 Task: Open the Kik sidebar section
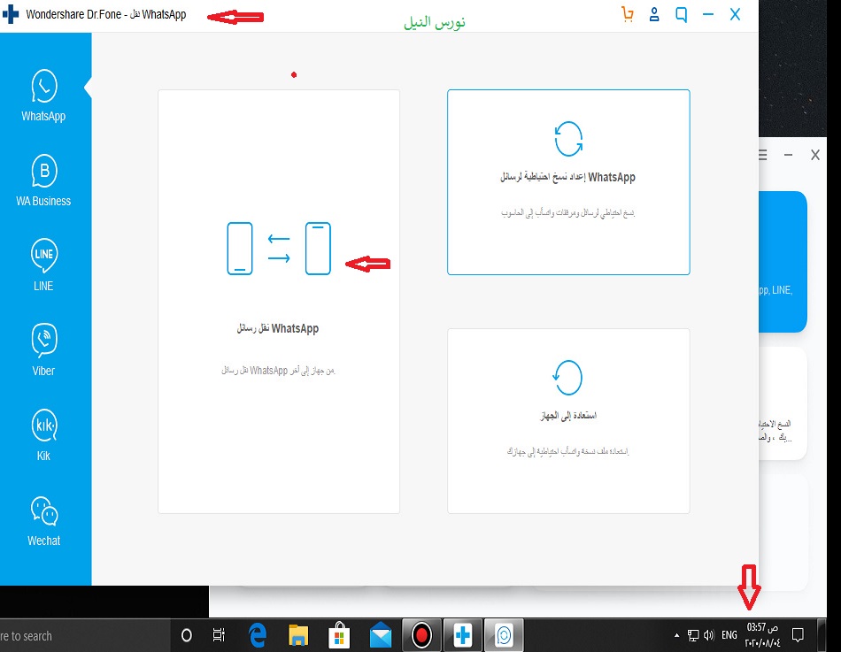(43, 435)
